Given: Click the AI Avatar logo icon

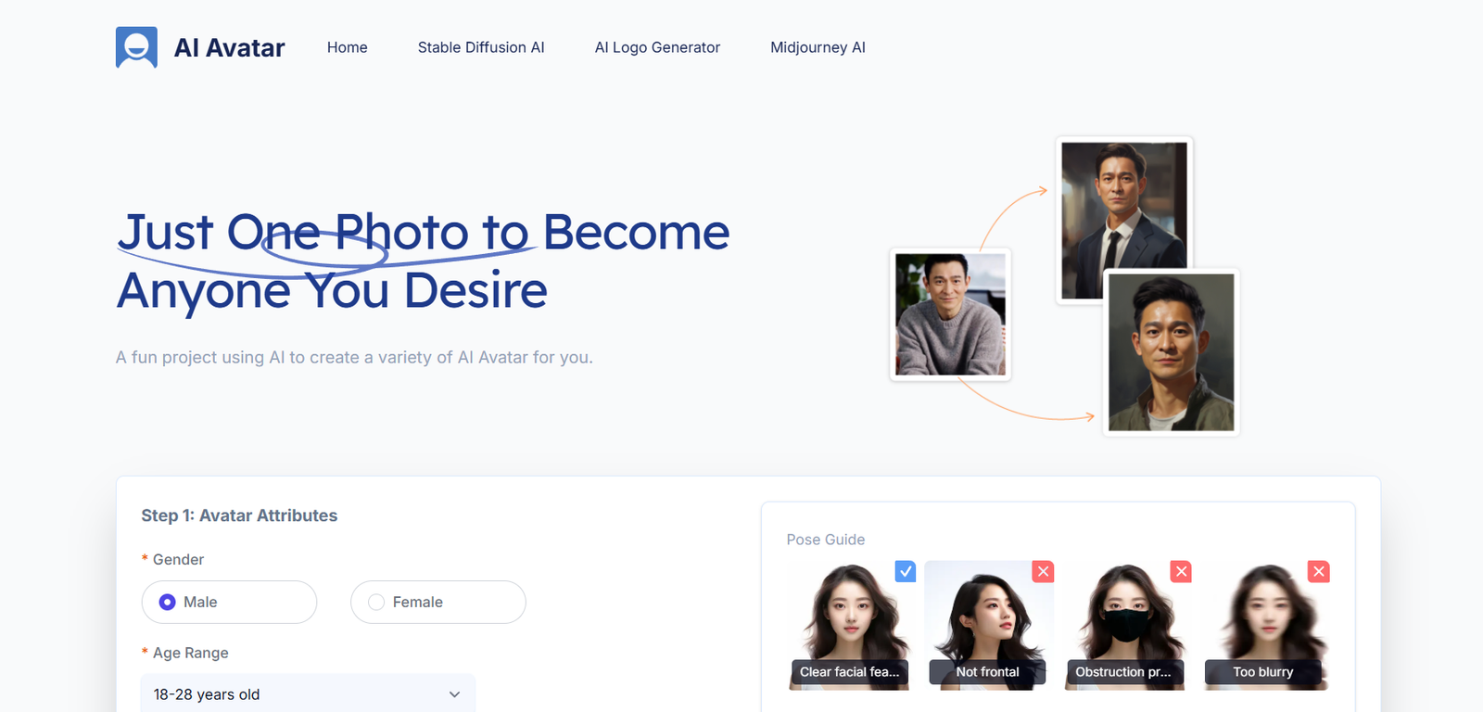Looking at the screenshot, I should pyautogui.click(x=136, y=47).
